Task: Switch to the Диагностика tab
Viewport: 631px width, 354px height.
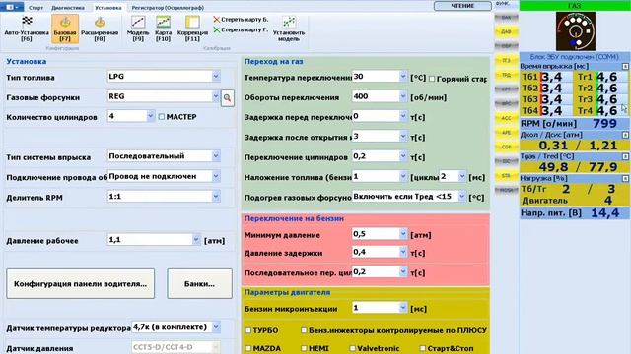Action: tap(68, 8)
